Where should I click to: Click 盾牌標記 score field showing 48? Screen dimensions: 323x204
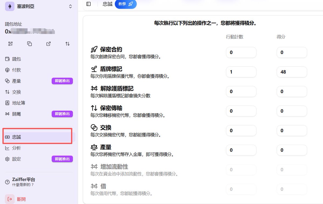[292, 72]
